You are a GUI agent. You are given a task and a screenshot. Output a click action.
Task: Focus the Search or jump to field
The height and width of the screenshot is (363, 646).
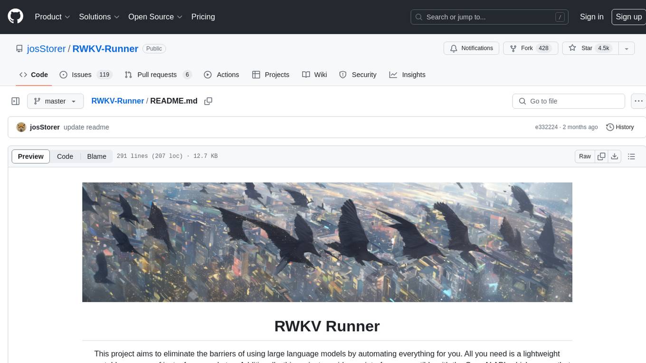(x=490, y=17)
